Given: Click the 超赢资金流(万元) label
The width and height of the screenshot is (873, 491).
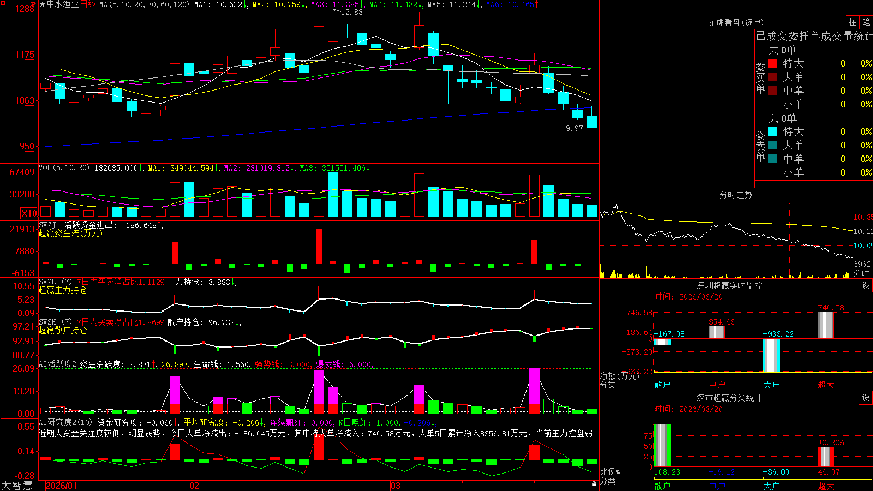Looking at the screenshot, I should tap(70, 233).
